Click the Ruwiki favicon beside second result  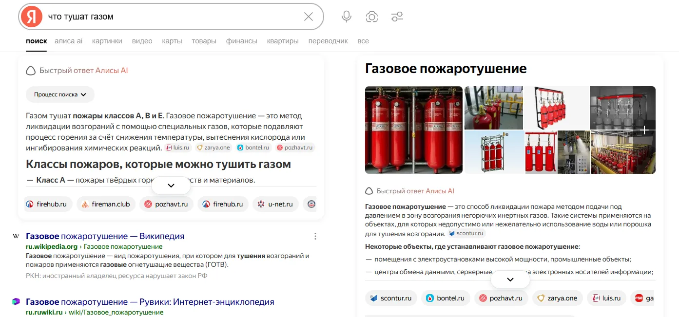tap(16, 302)
